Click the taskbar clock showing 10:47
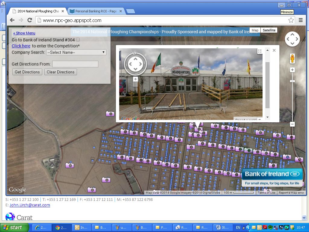The height and width of the screenshot is (232, 309). coord(301,227)
